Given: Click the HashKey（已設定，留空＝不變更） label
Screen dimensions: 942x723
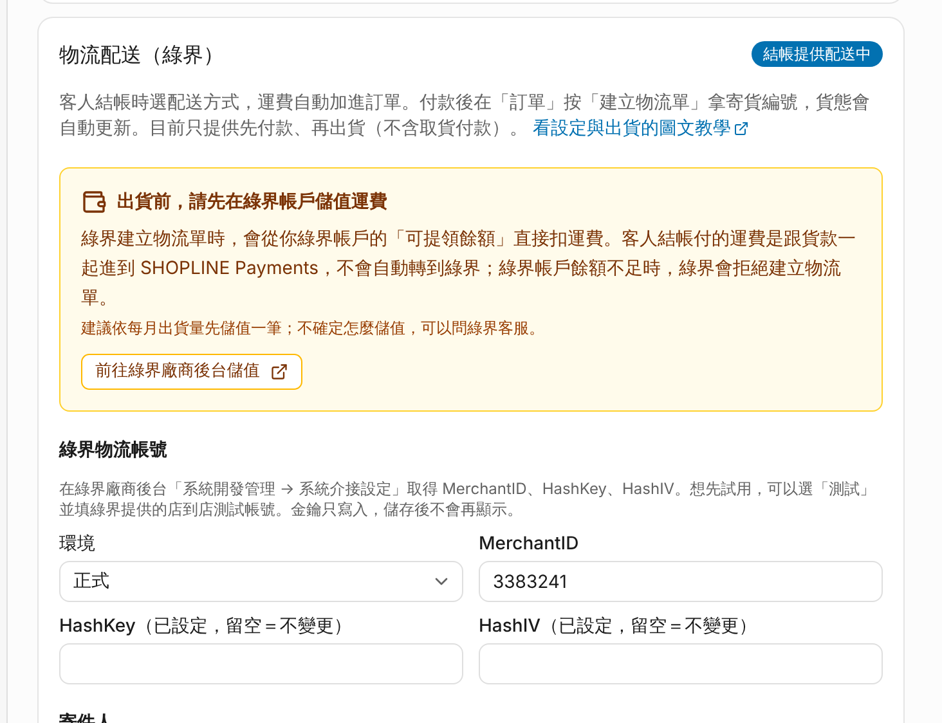Looking at the screenshot, I should point(201,626).
